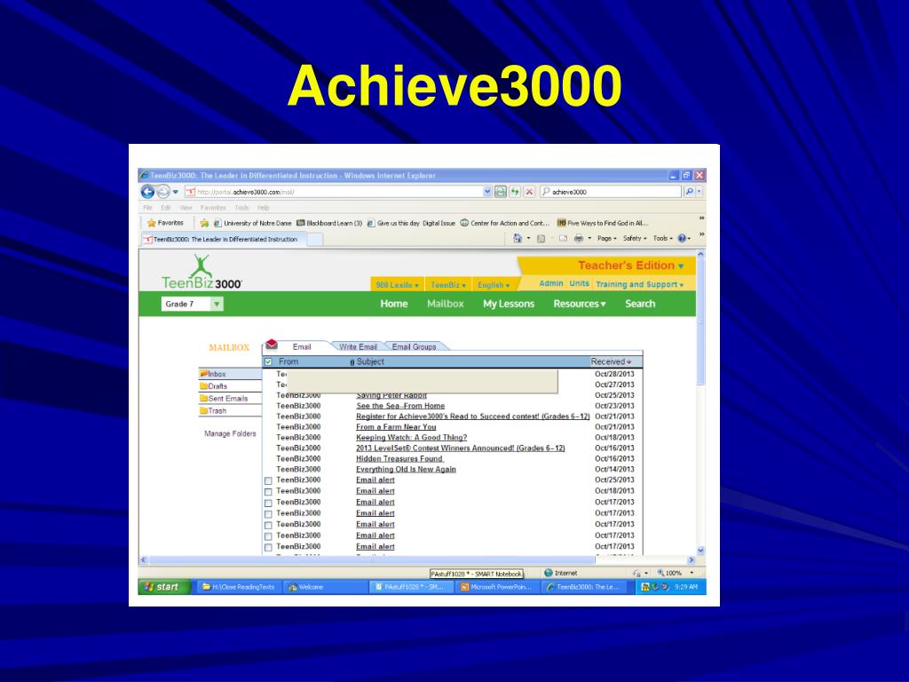Open the Tools menu in command bar
The image size is (909, 682).
click(x=663, y=238)
